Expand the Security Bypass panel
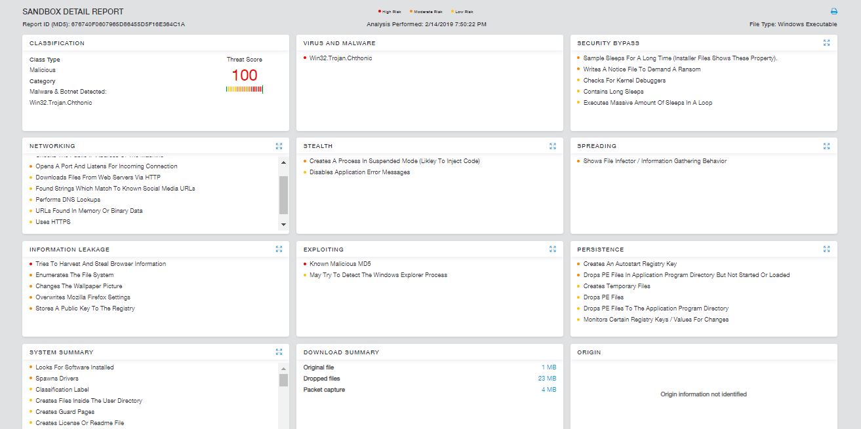Screen dimensions: 861x429 (x=826, y=43)
